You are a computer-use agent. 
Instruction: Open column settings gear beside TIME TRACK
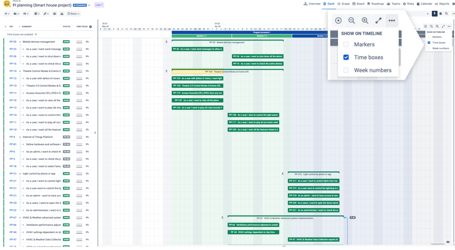coord(91,27)
